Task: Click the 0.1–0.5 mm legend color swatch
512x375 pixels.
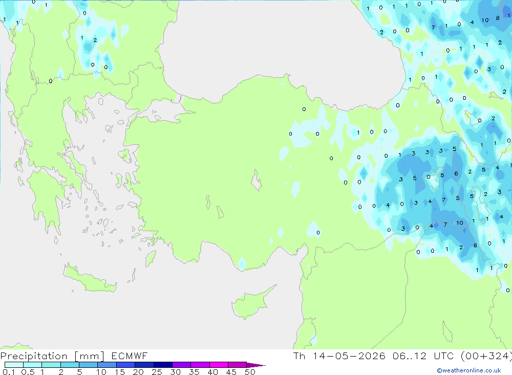Action: click(x=14, y=365)
